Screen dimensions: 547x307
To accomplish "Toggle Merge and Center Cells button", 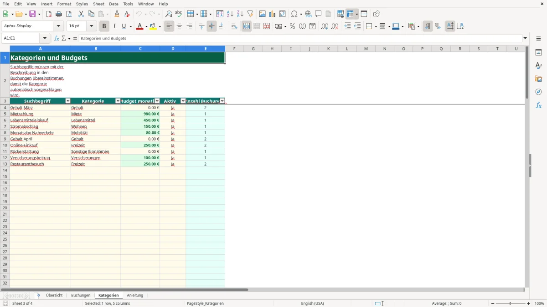I will tap(247, 26).
